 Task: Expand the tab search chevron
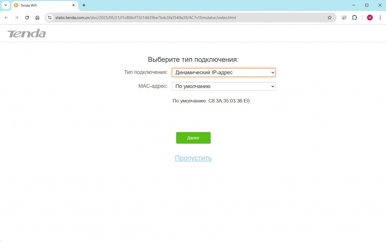pyautogui.click(x=6, y=5)
